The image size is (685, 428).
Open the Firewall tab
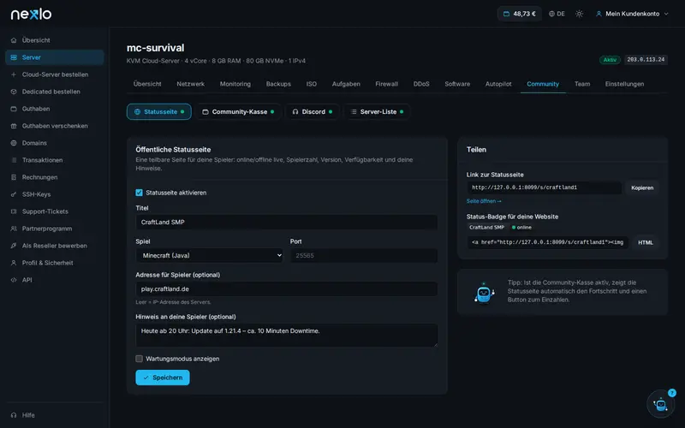click(x=387, y=84)
